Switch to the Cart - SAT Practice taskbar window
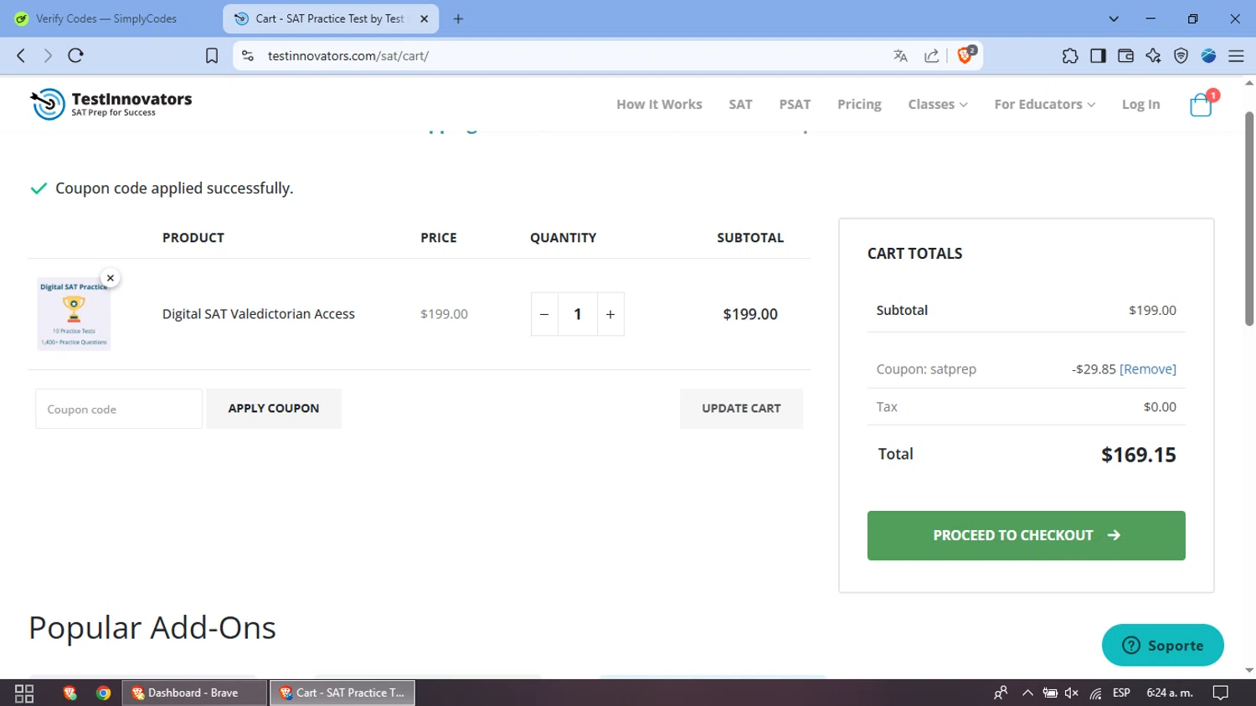Screen dimensions: 1256x706 [342, 693]
